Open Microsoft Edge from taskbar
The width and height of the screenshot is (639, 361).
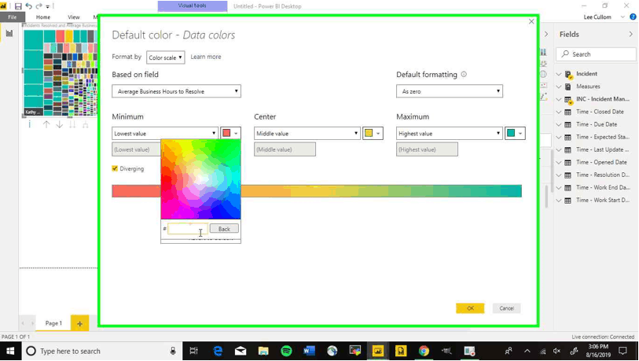click(x=218, y=351)
